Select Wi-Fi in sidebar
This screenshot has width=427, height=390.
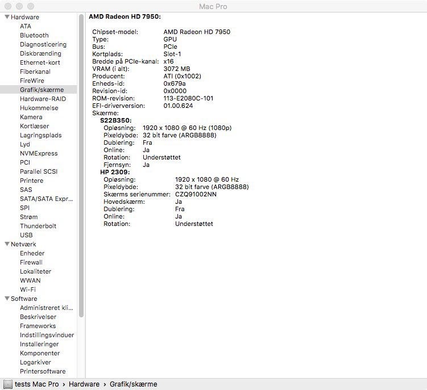pos(27,290)
